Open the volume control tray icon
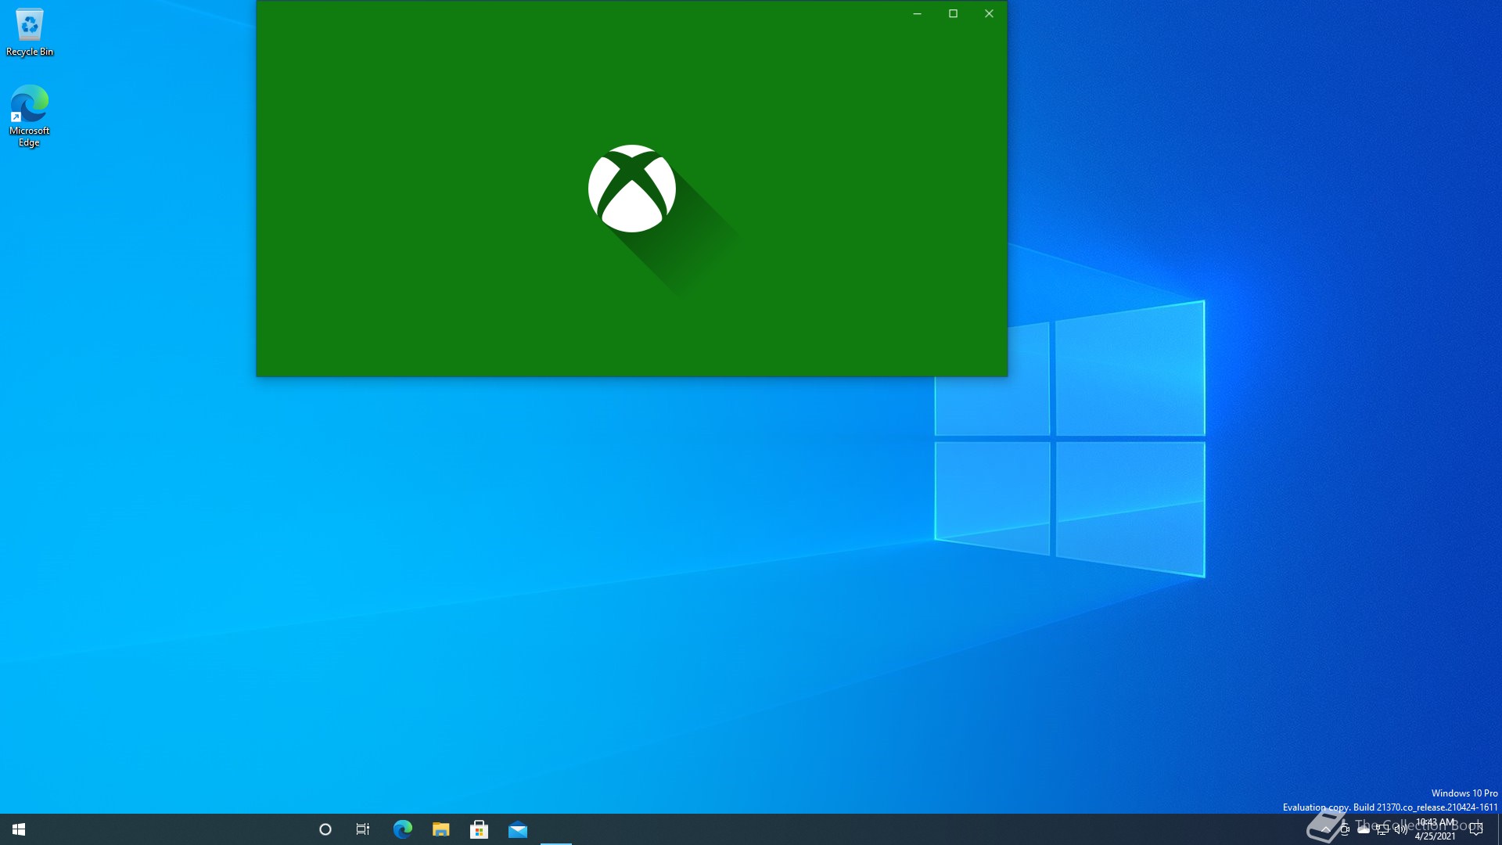Viewport: 1502px width, 845px height. pos(1401,829)
